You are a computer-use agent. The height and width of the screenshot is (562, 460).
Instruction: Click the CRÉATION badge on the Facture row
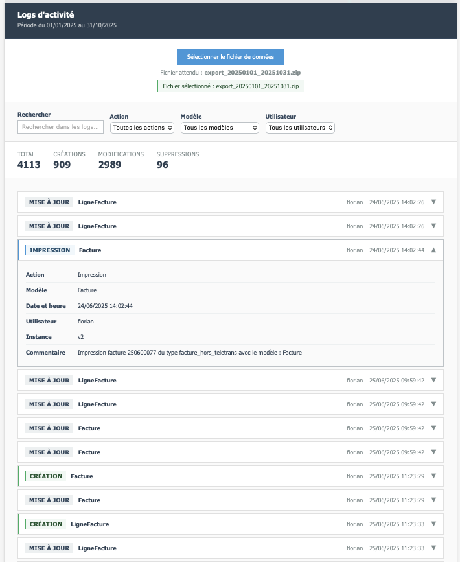click(46, 476)
